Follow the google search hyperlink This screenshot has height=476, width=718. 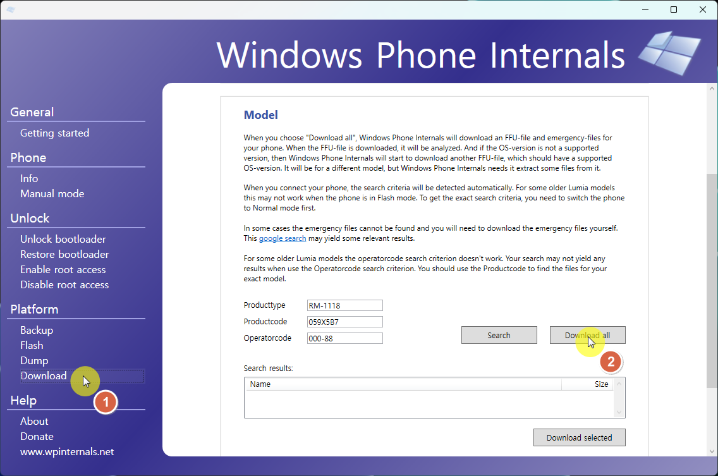[283, 238]
